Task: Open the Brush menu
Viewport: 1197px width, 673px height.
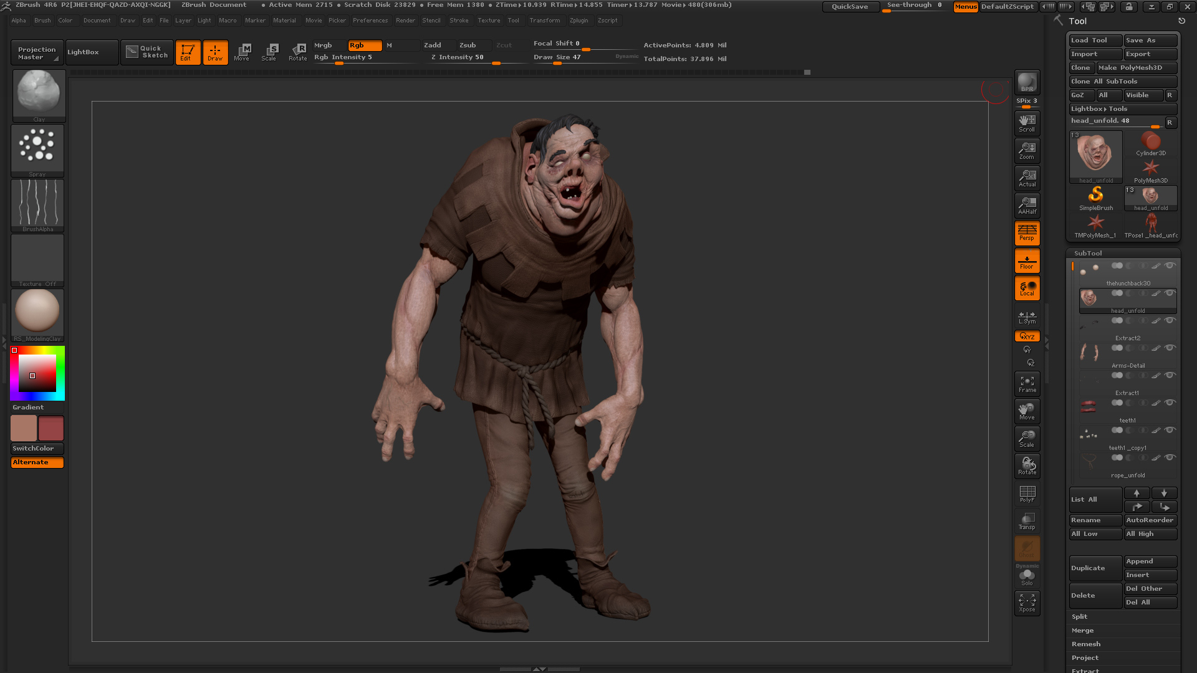Action: click(x=42, y=20)
